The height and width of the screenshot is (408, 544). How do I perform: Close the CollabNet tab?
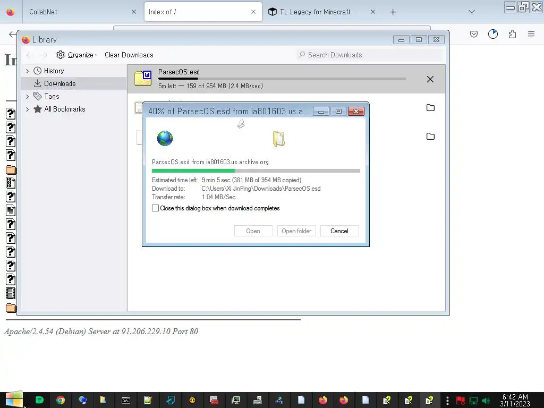134,12
